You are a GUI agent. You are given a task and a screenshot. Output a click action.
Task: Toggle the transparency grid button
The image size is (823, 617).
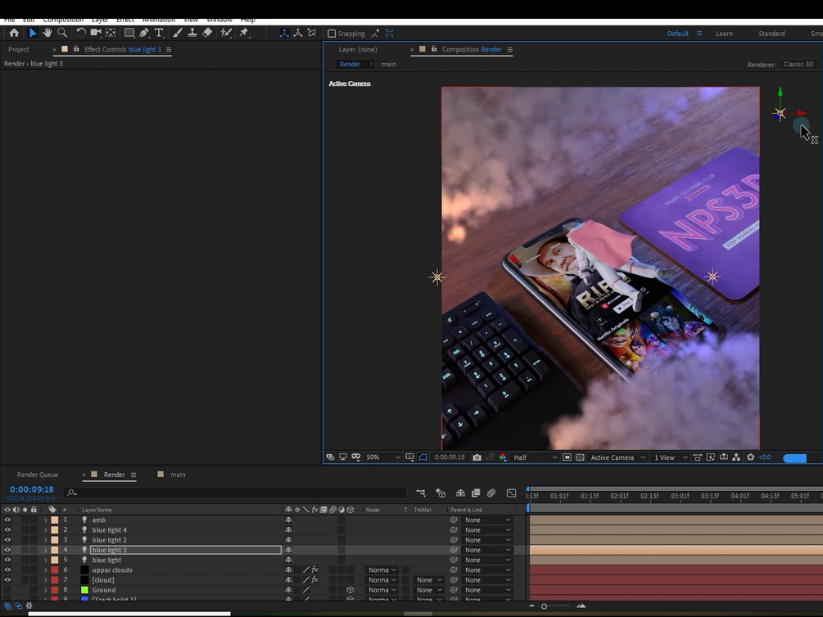pos(580,457)
